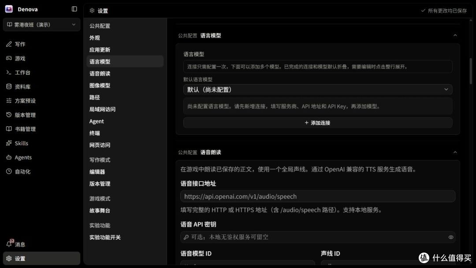Click the Denova app logo icon

point(9,9)
